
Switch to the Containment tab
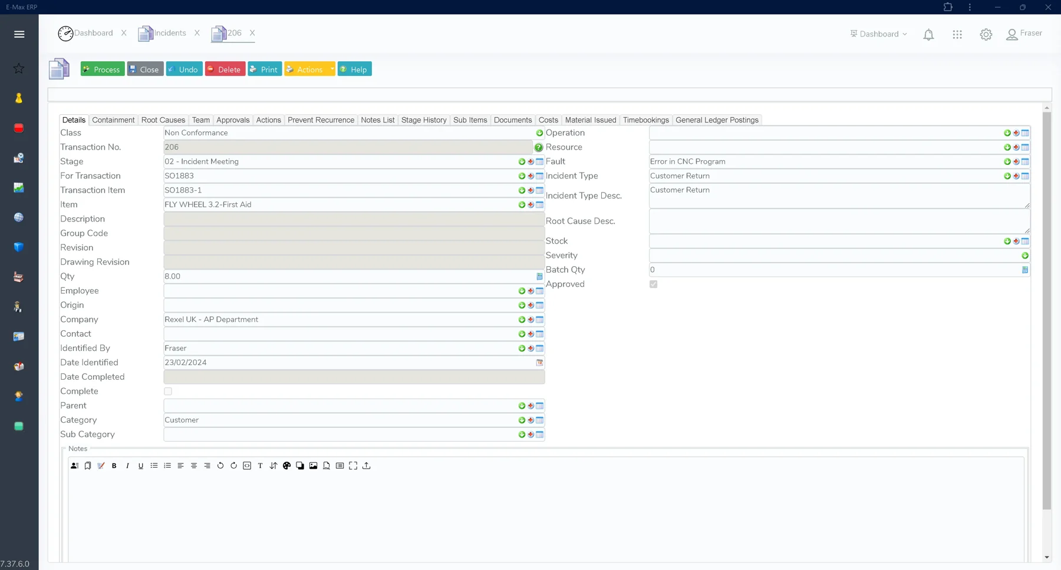pos(113,120)
